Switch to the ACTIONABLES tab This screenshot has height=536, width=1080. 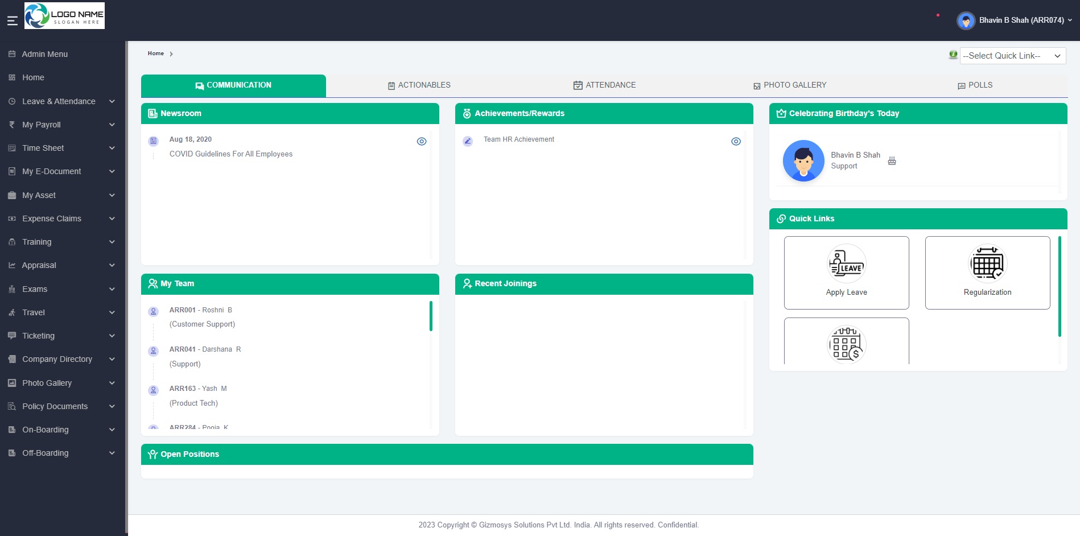coord(419,85)
